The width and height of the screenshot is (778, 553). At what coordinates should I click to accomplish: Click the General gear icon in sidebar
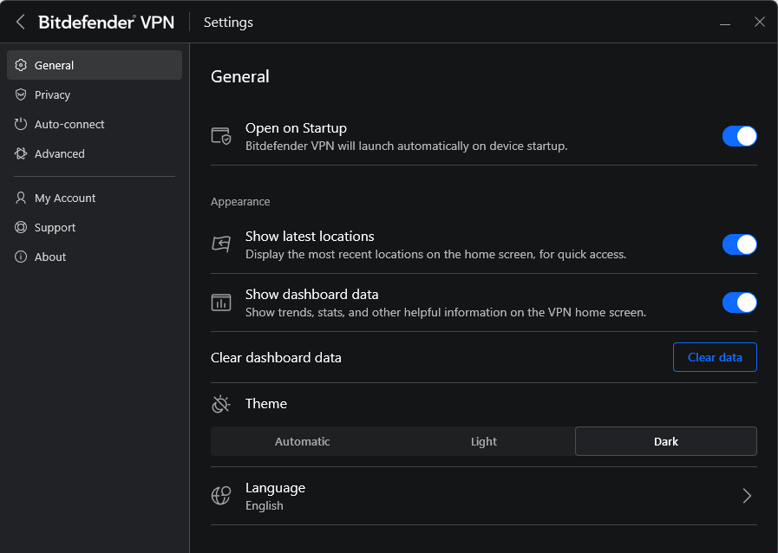point(21,65)
